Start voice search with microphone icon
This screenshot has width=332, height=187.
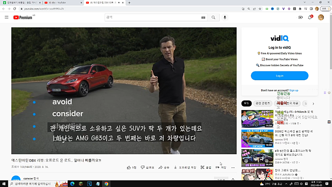pyautogui.click(x=225, y=17)
